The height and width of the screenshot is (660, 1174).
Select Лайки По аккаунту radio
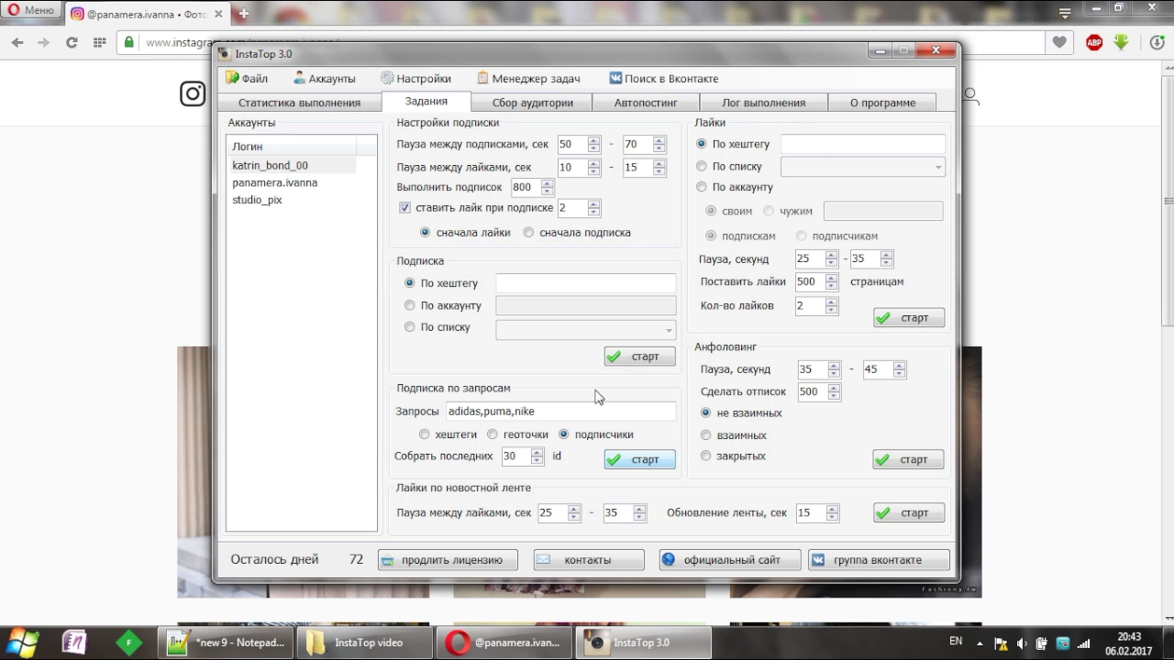[702, 187]
